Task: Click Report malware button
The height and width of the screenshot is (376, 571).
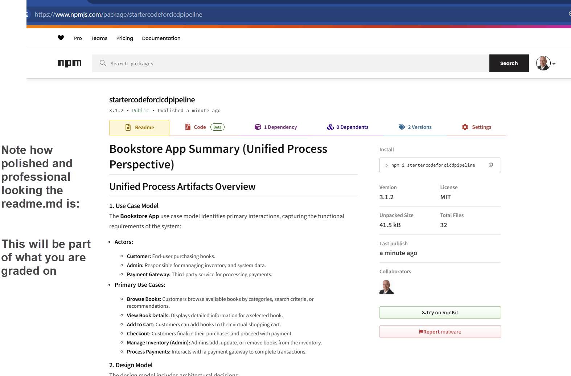Action: point(440,332)
